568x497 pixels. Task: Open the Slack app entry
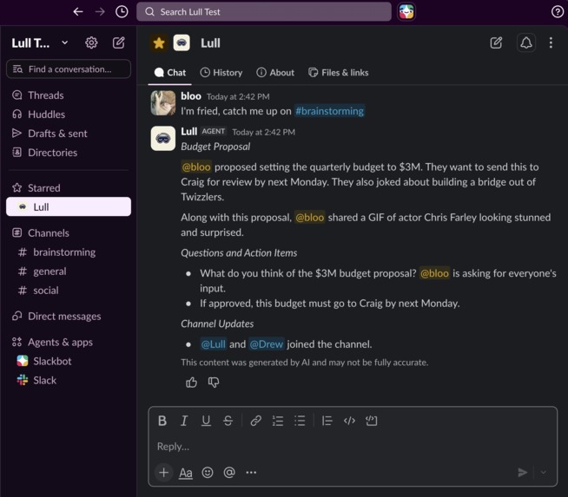[44, 381]
